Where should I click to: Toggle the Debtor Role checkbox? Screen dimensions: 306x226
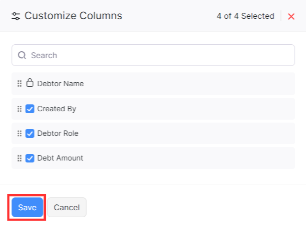[x=30, y=133]
